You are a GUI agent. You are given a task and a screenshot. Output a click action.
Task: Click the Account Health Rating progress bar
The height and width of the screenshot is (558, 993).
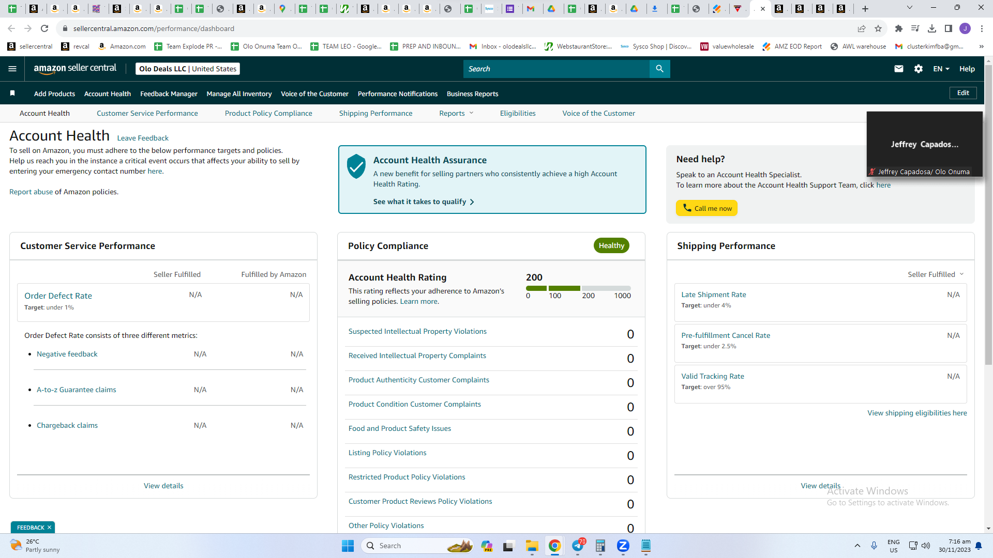coord(578,288)
